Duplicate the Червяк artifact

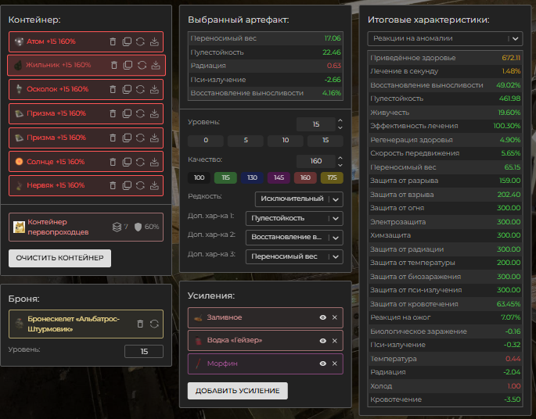pyautogui.click(x=127, y=185)
